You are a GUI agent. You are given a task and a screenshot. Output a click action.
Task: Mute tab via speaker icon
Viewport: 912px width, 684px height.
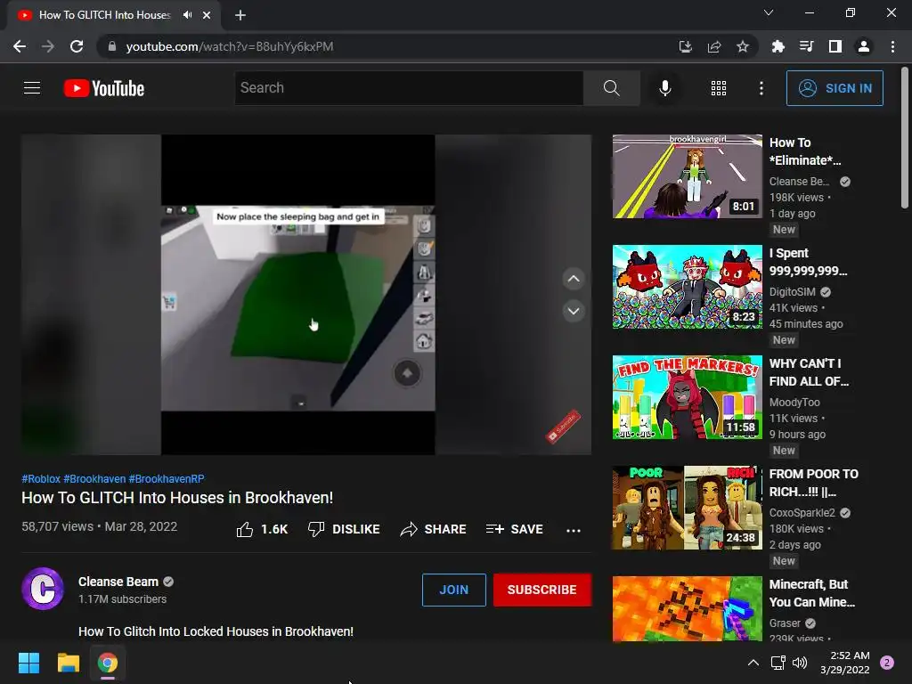(187, 15)
